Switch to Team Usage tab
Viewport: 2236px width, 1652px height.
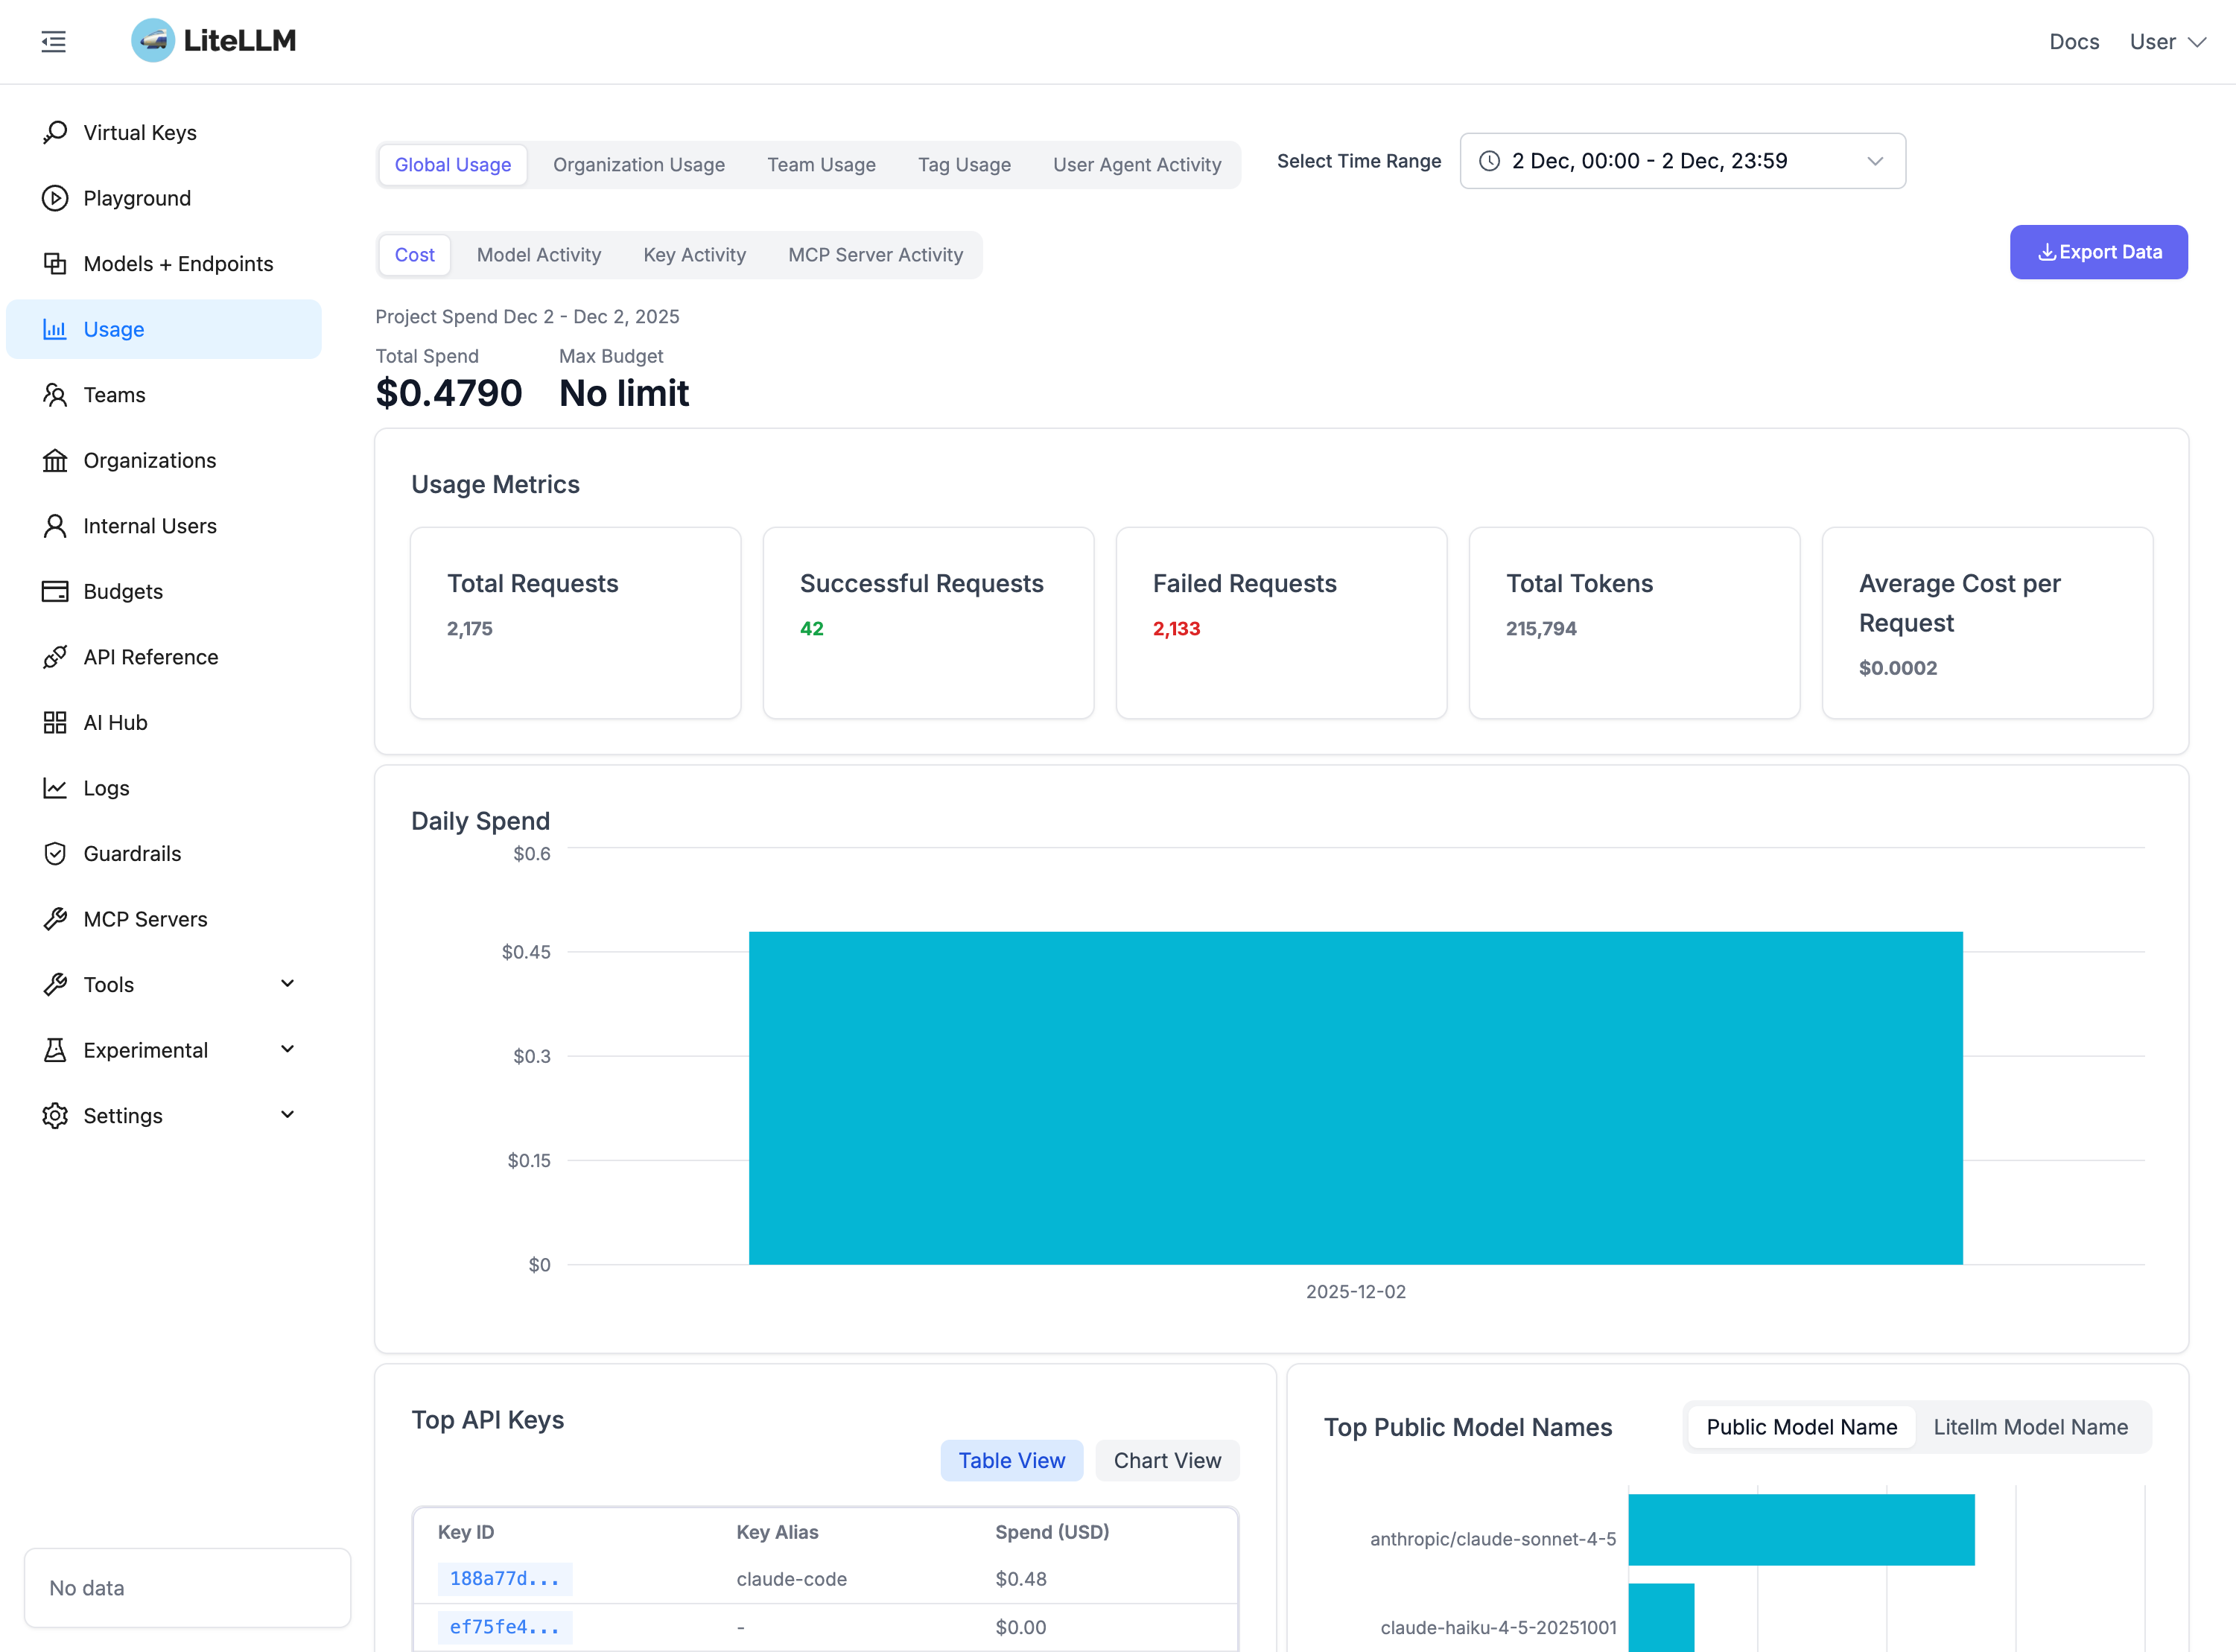pos(821,165)
